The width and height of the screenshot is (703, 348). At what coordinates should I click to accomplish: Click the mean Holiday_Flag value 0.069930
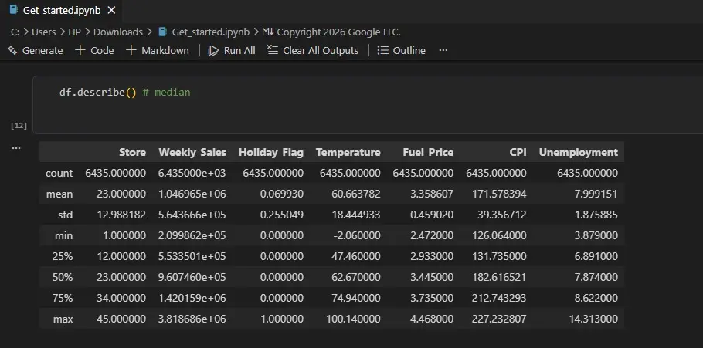coord(281,194)
